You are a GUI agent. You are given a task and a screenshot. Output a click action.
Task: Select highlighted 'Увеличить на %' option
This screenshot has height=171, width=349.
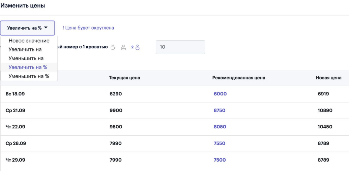(28, 67)
